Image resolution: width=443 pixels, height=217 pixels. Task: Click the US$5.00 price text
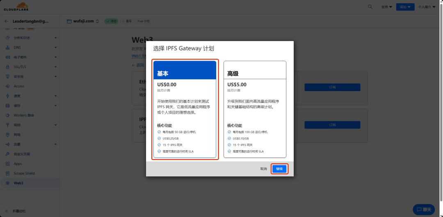click(237, 85)
